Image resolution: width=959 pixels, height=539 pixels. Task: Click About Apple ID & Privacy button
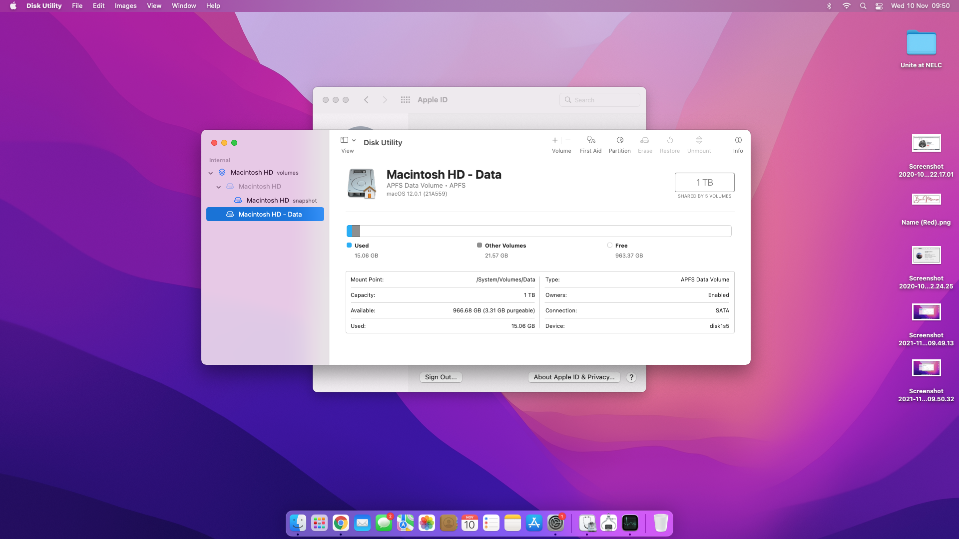[574, 377]
